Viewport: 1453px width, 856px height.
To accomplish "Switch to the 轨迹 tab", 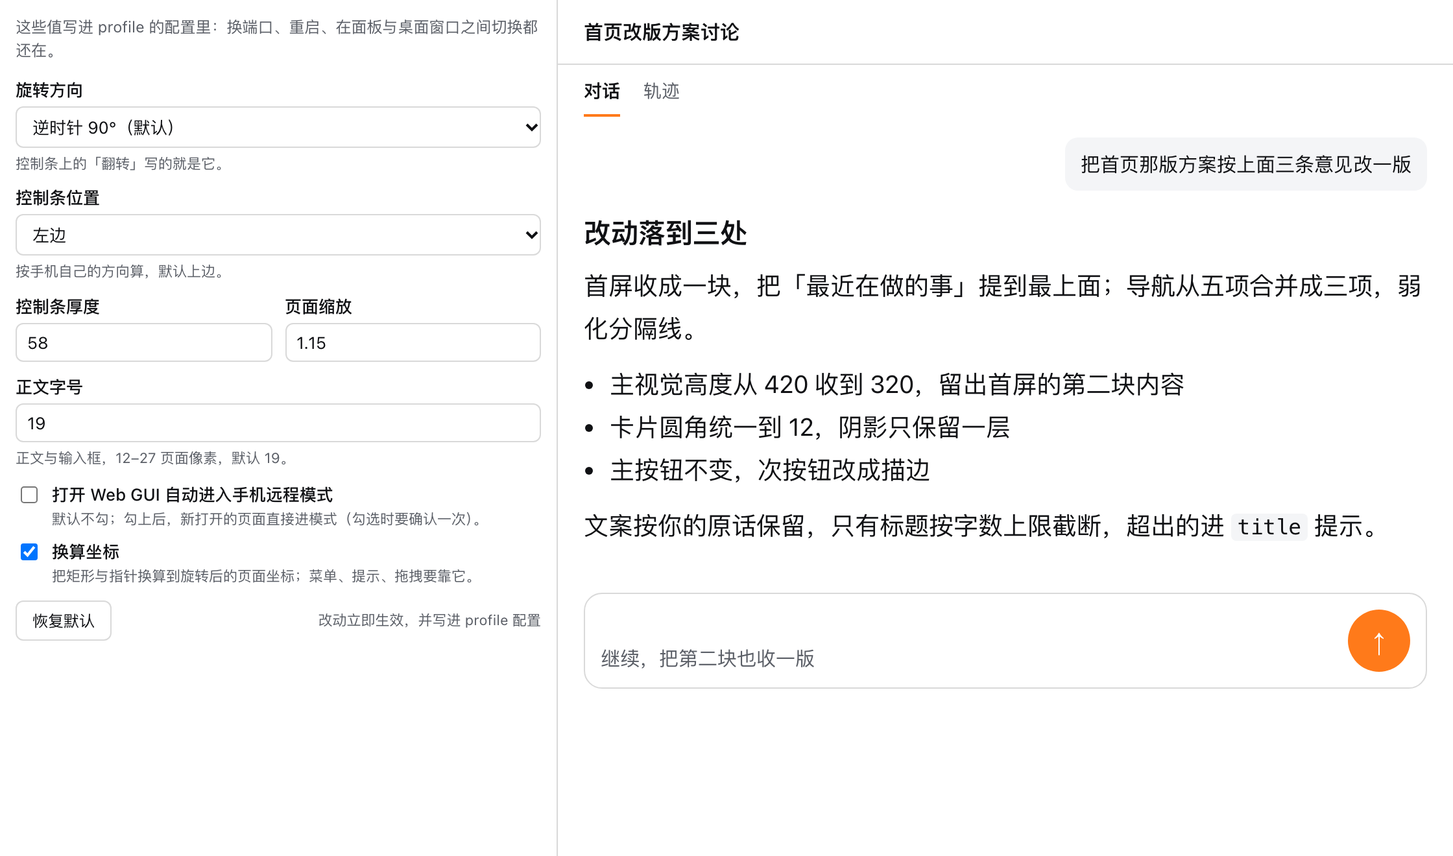I will [x=662, y=91].
